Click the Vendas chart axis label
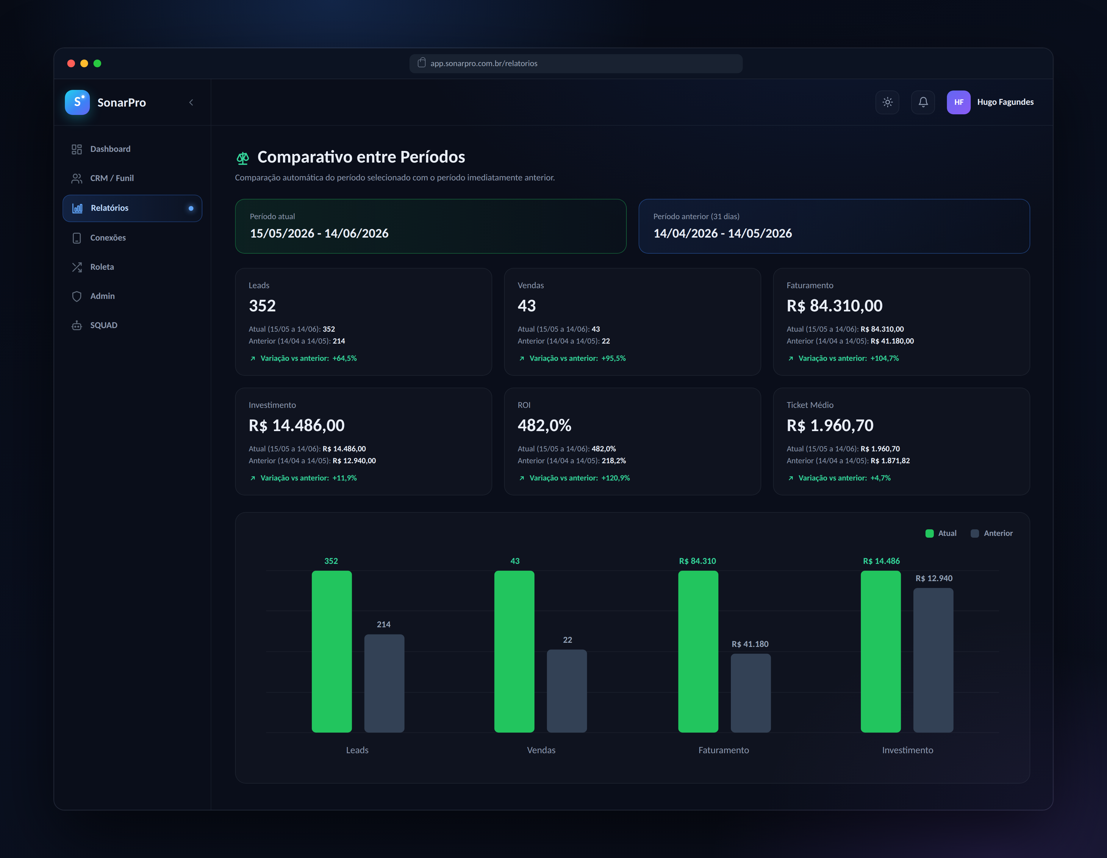The width and height of the screenshot is (1107, 858). pyautogui.click(x=541, y=750)
